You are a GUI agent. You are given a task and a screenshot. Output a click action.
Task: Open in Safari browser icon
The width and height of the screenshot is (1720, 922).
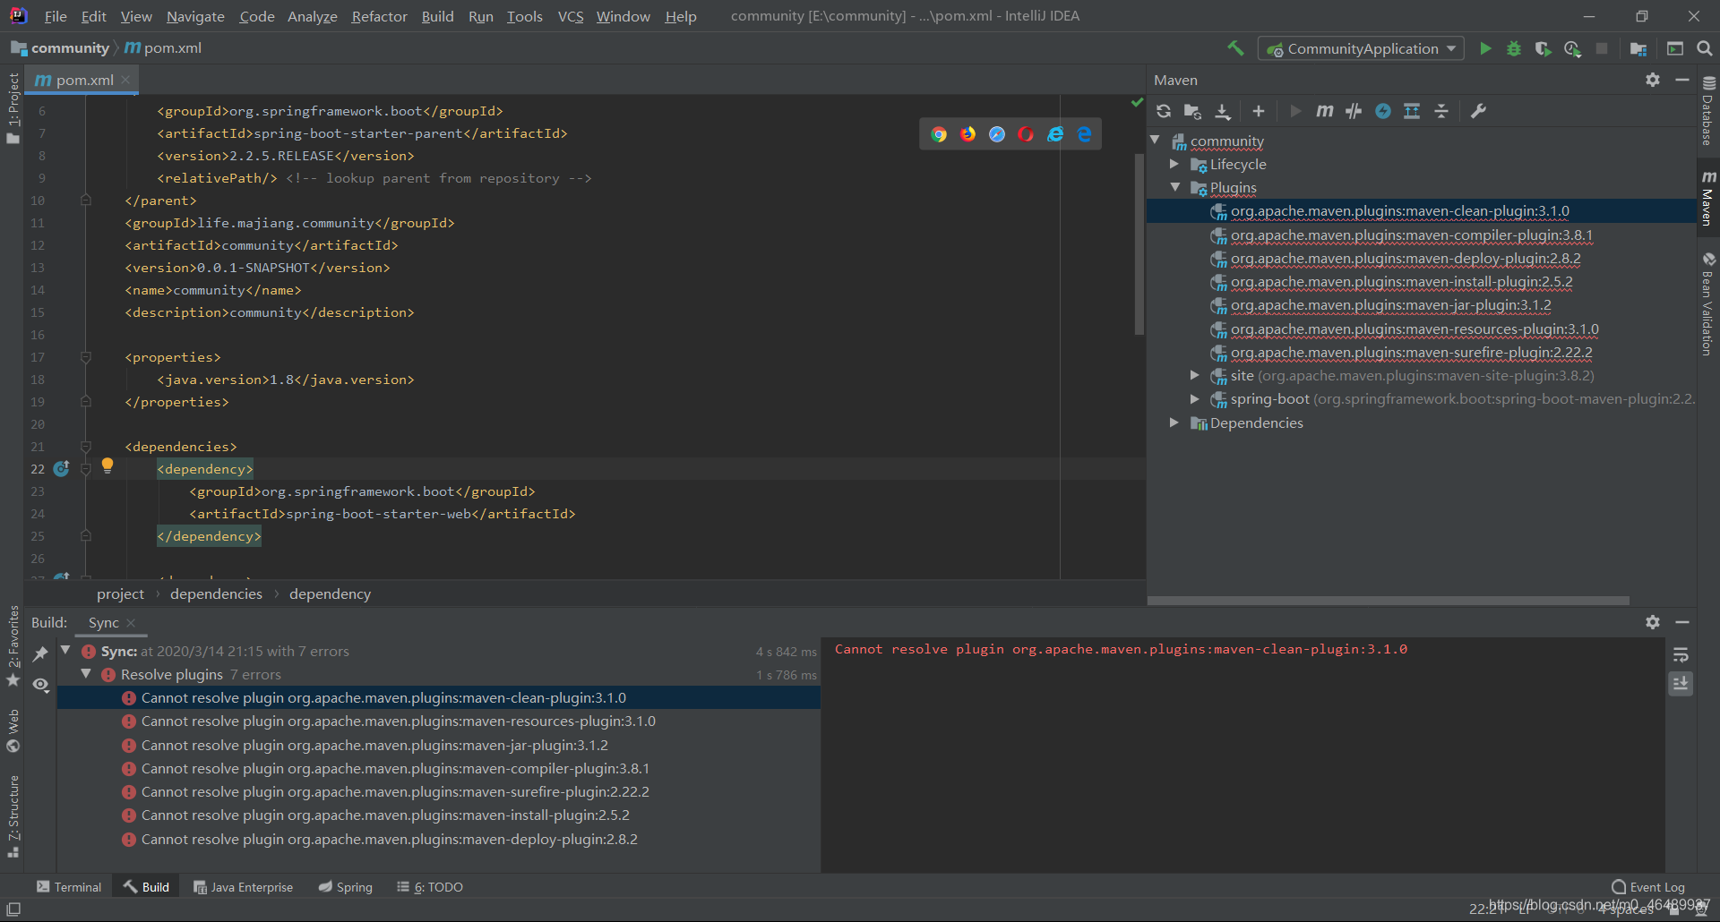coord(997,134)
